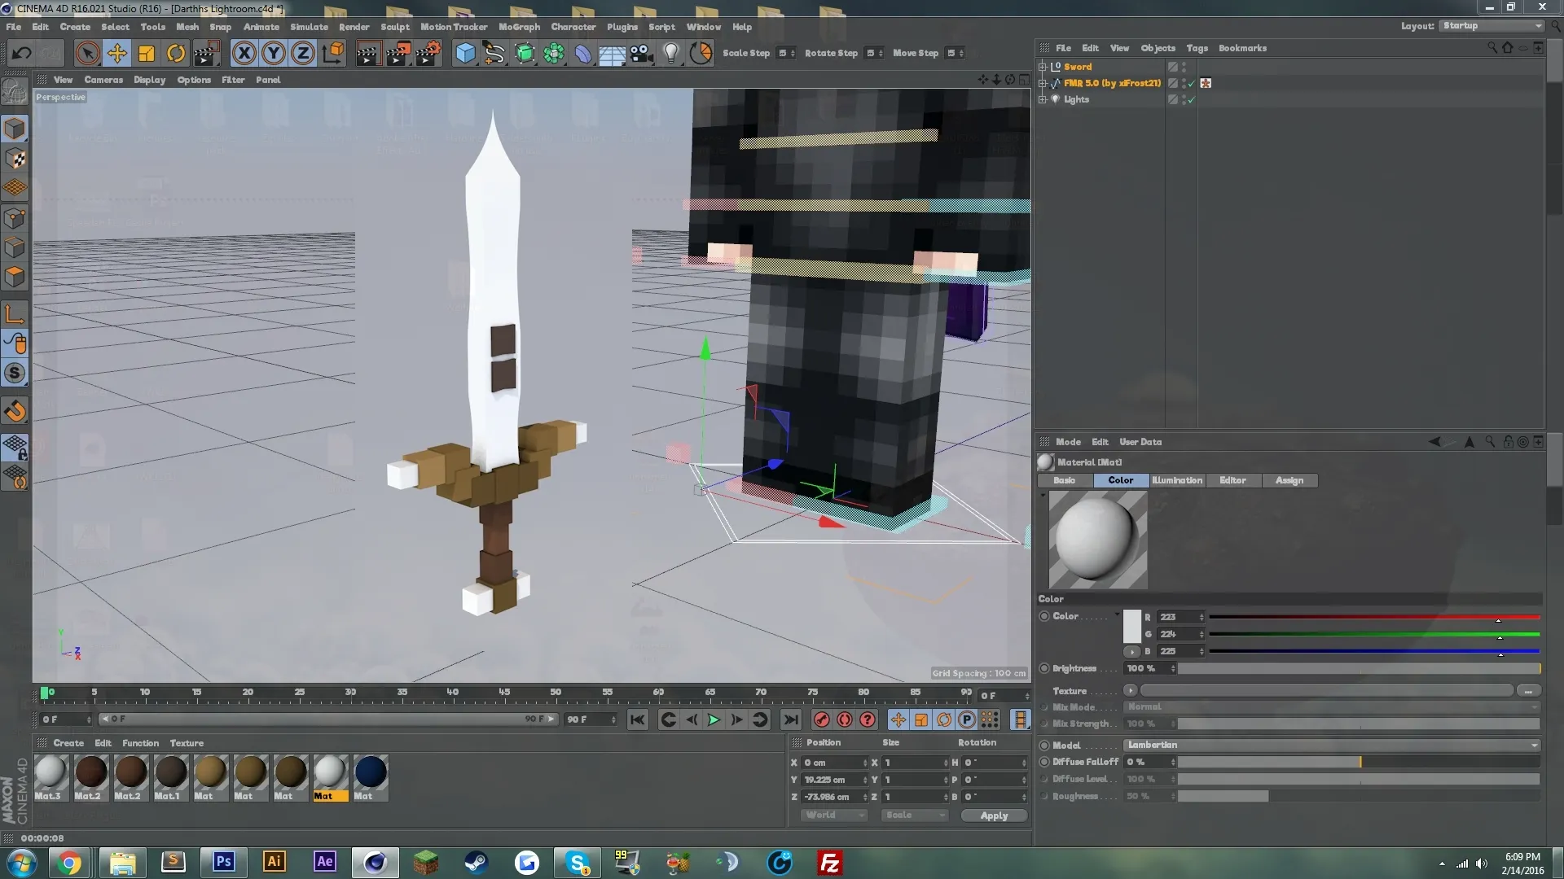Toggle Z axis lock in toolbar

[x=302, y=54]
